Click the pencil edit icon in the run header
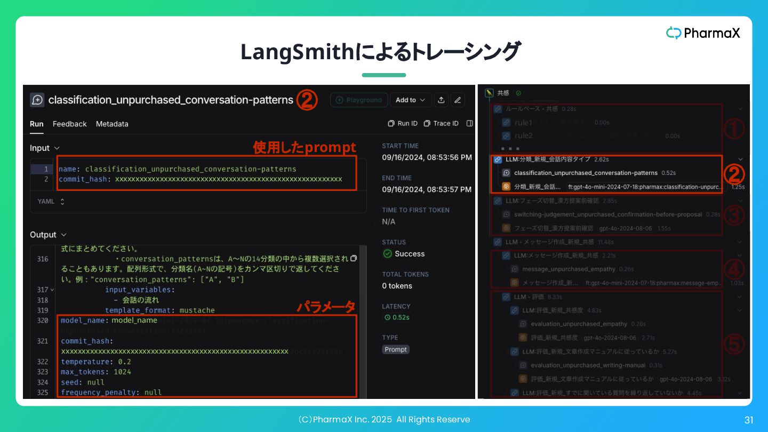Viewport: 768px width, 432px height. coord(457,100)
